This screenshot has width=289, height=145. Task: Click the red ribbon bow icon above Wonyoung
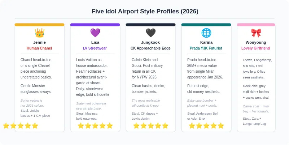coord(256,33)
